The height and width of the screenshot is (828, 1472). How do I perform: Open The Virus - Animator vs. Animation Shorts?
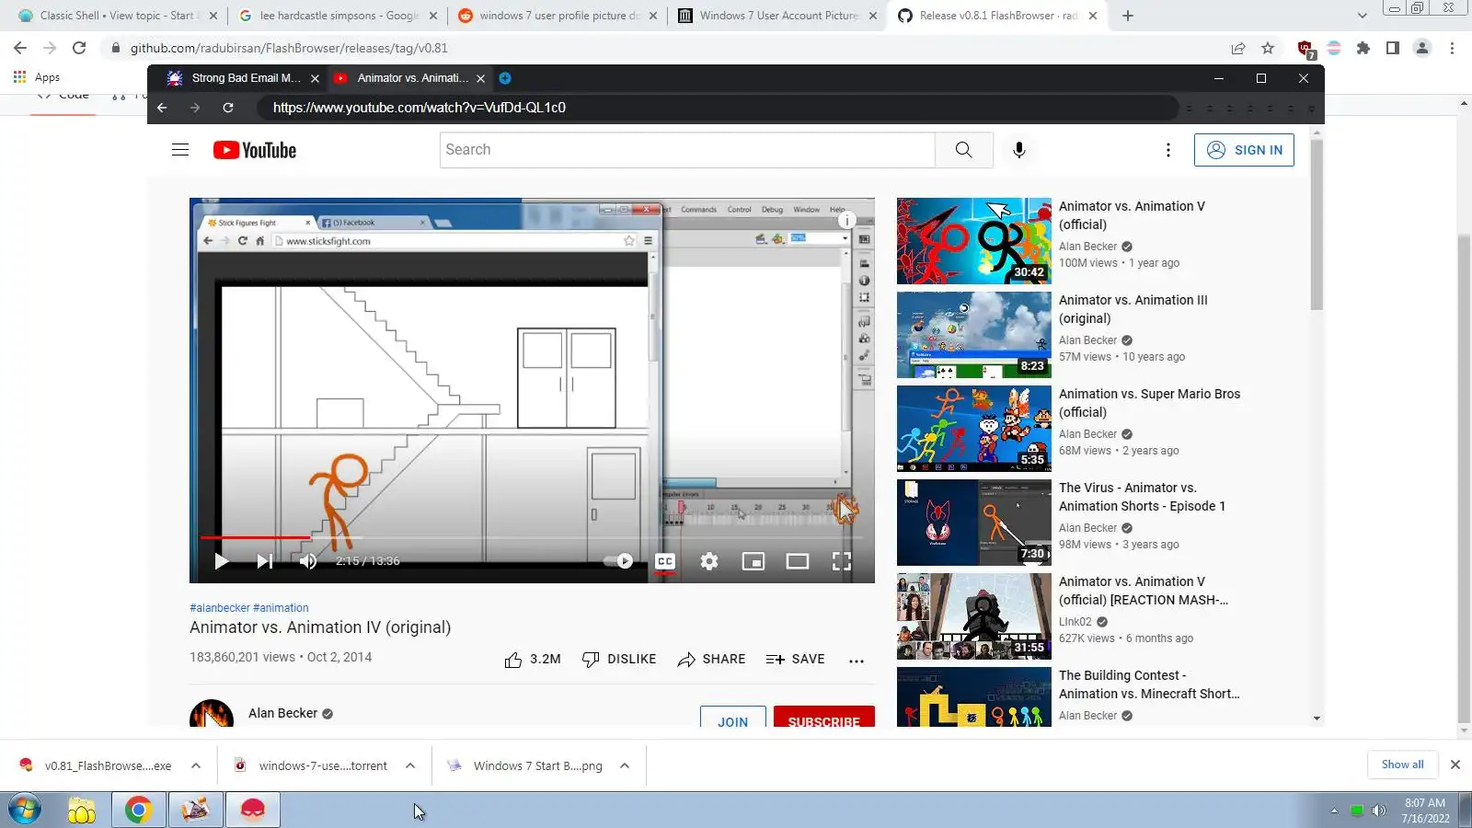tap(1142, 497)
